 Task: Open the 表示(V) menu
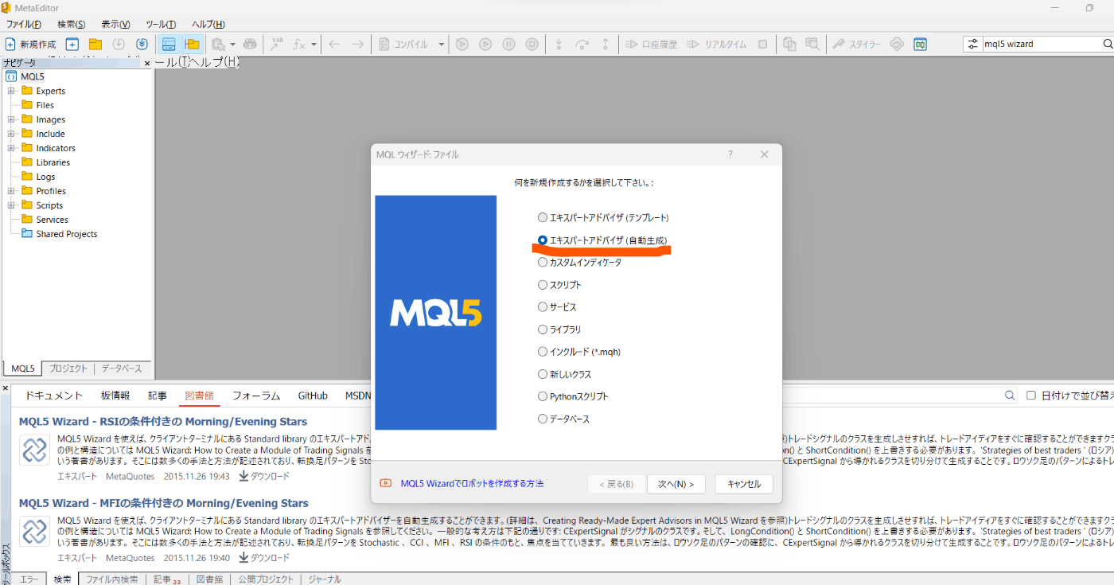click(115, 24)
